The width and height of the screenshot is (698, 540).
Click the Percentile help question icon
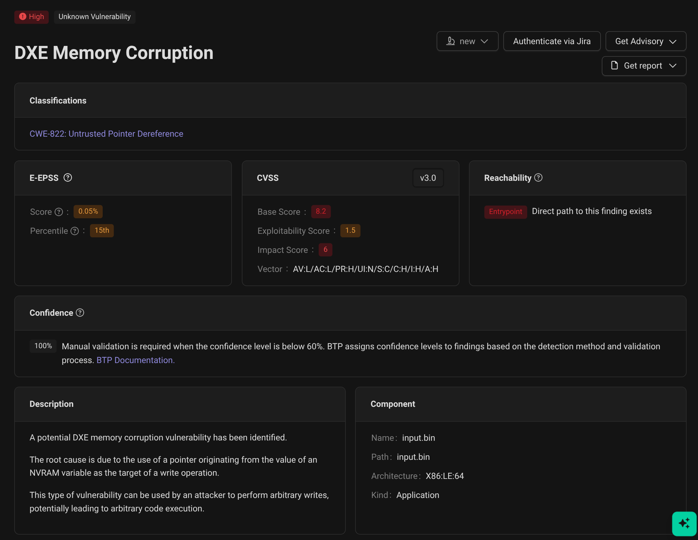[74, 231]
